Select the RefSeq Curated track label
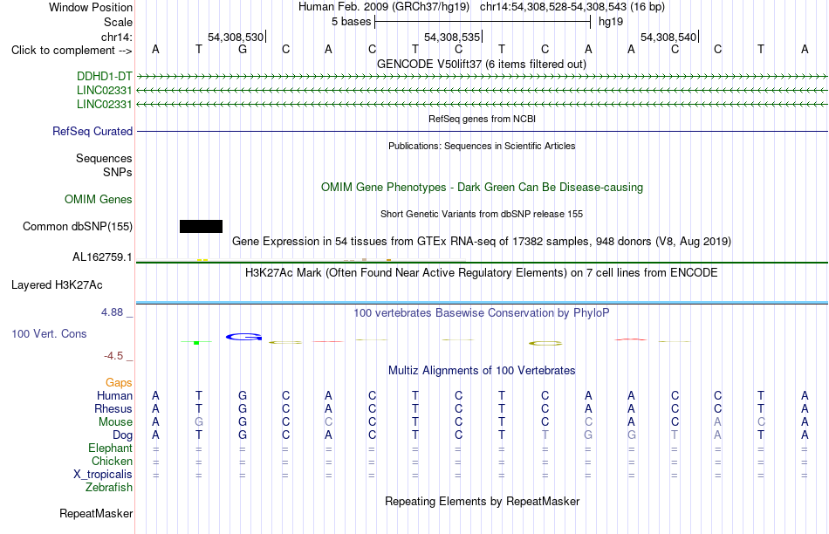Viewport: 829px width, 534px height. (92, 131)
